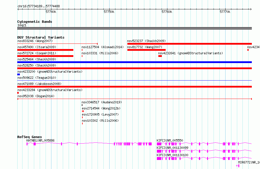260x169 pixels.
Task: Click the 57770k ruler tick label
Action: coord(225,12)
